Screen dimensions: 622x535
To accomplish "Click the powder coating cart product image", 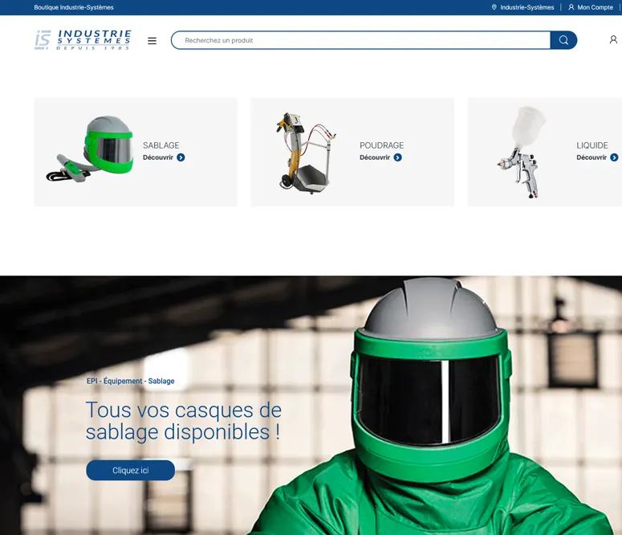I will 307,153.
